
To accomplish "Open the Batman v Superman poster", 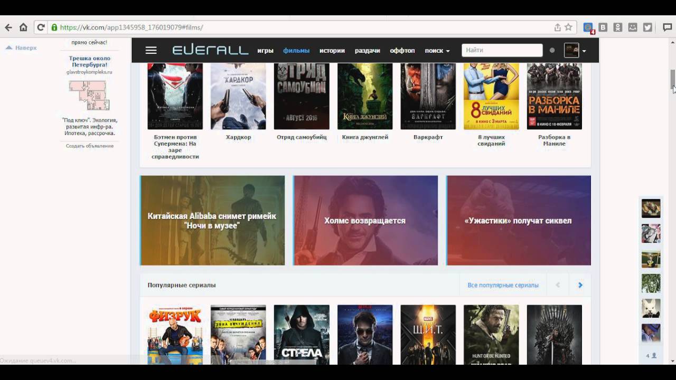I will pyautogui.click(x=175, y=96).
